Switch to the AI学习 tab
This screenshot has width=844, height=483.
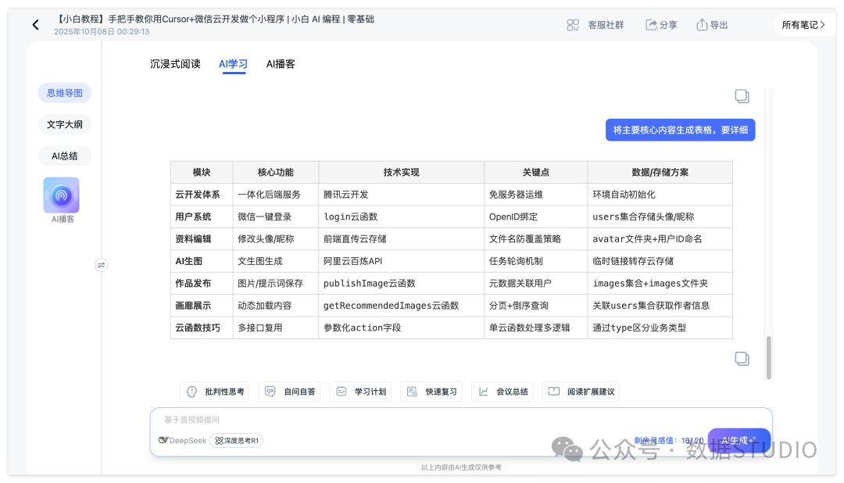pos(233,64)
